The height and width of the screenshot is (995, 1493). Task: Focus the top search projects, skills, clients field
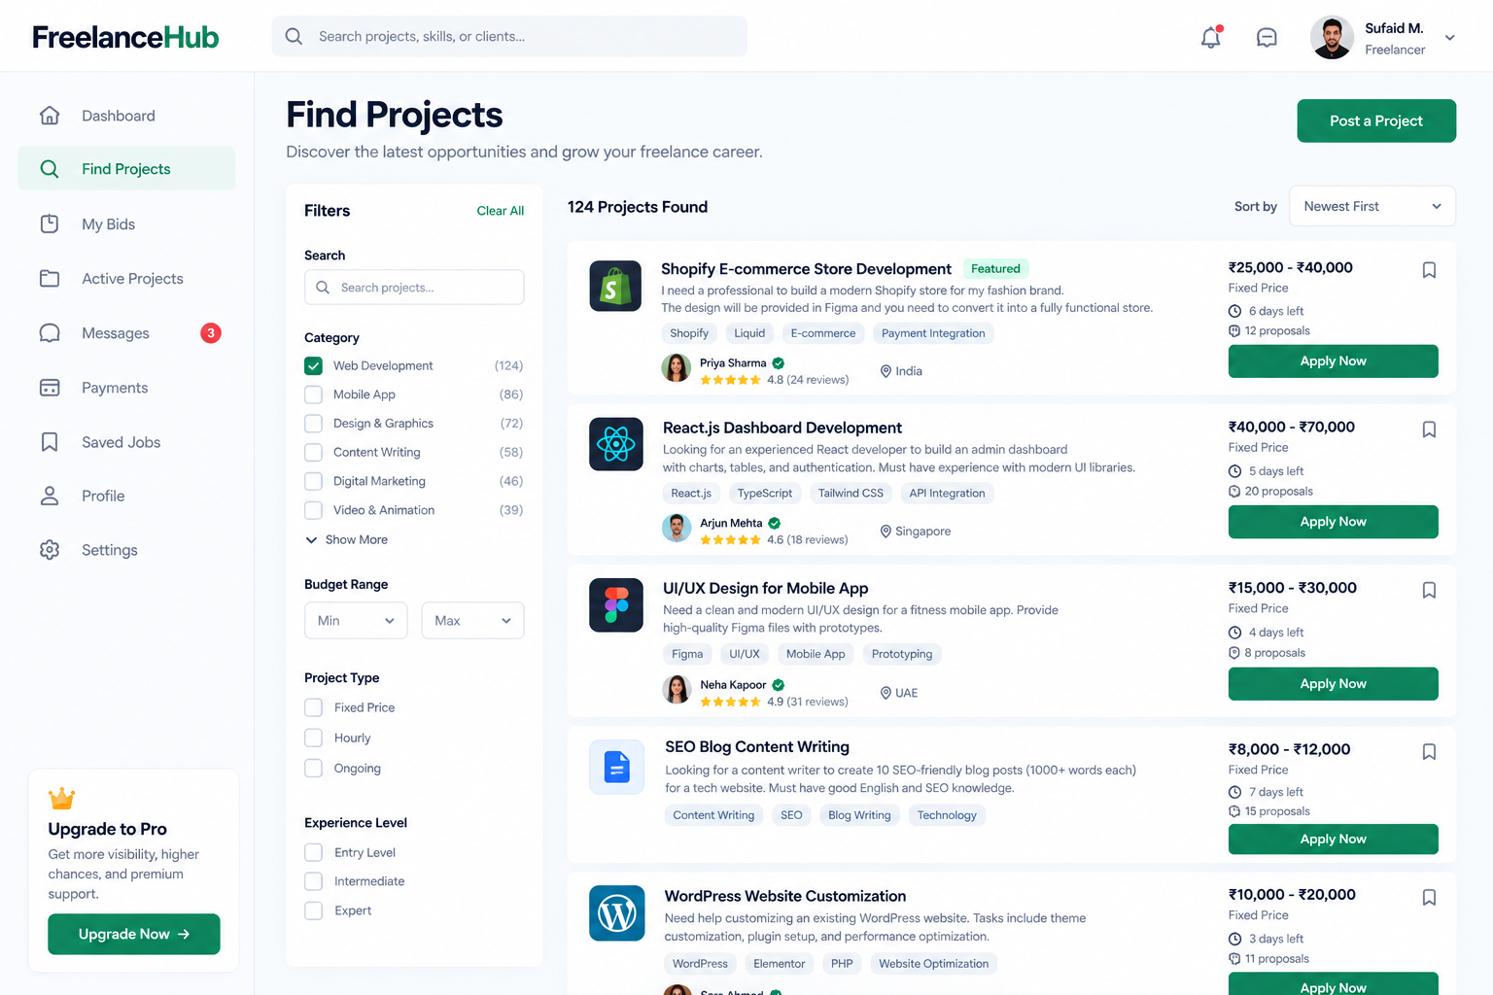click(509, 36)
